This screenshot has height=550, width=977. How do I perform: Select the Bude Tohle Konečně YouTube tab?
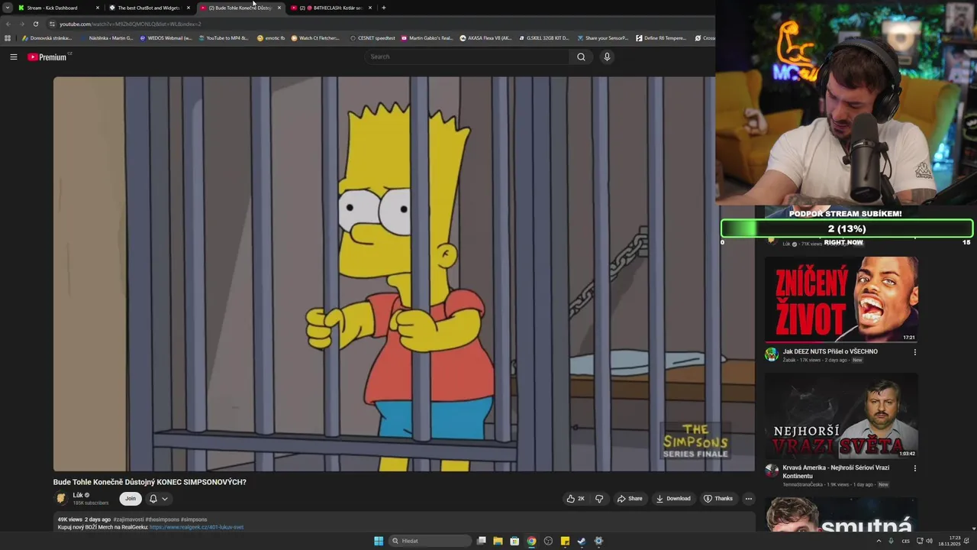[x=240, y=8]
